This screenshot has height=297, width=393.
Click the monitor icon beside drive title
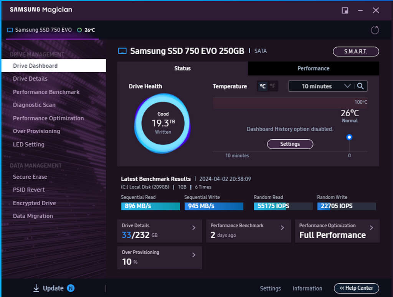point(122,51)
